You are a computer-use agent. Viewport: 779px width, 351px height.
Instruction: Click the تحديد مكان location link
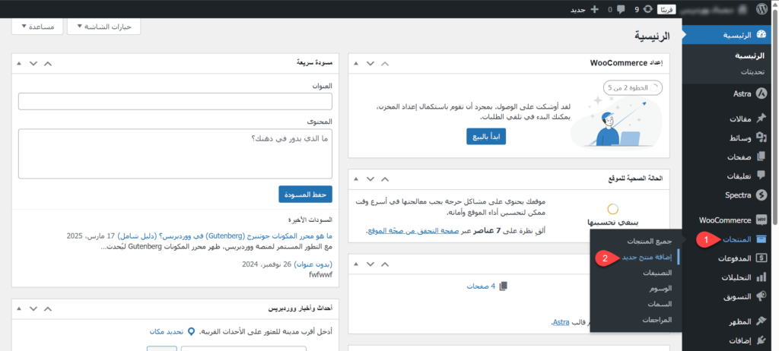pyautogui.click(x=167, y=331)
